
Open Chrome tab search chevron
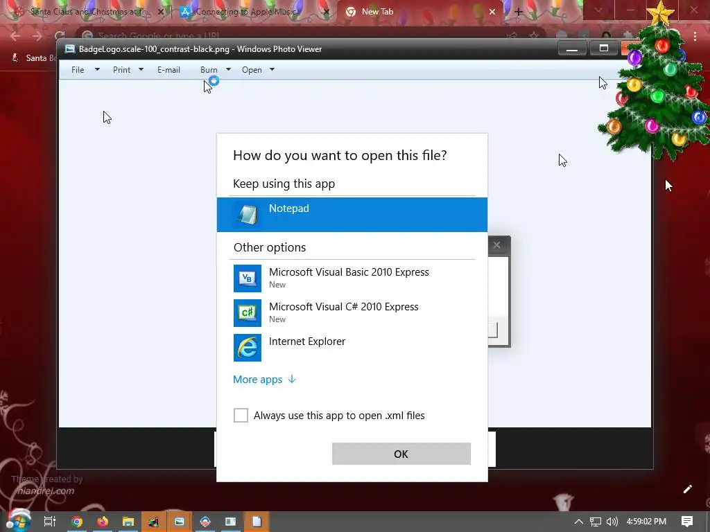click(x=598, y=10)
